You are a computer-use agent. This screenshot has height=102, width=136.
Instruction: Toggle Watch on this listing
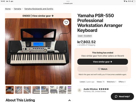coord(103,69)
